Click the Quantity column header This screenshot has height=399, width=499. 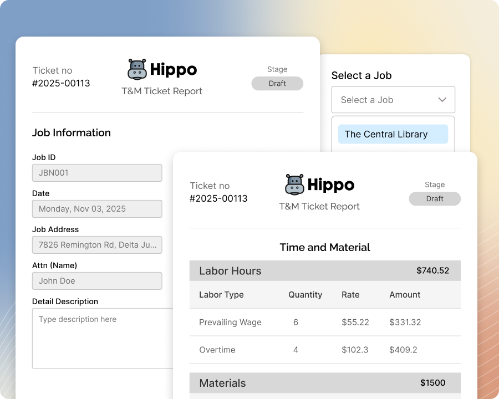(305, 295)
